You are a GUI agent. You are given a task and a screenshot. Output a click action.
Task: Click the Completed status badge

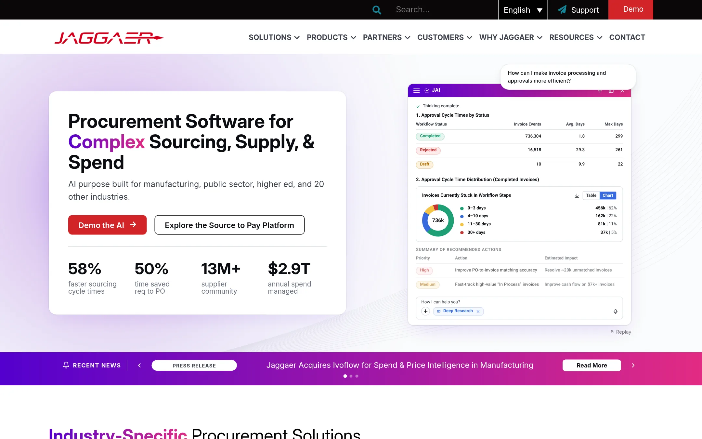[x=430, y=136]
